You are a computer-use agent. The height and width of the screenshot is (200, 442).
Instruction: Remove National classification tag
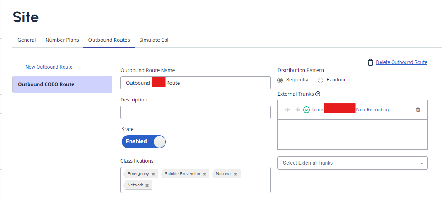click(x=236, y=174)
